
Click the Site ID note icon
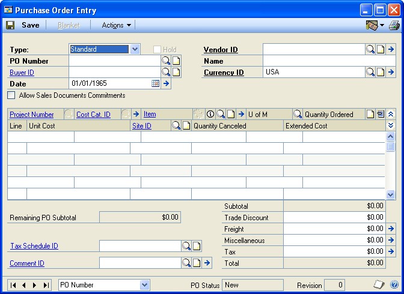186,125
